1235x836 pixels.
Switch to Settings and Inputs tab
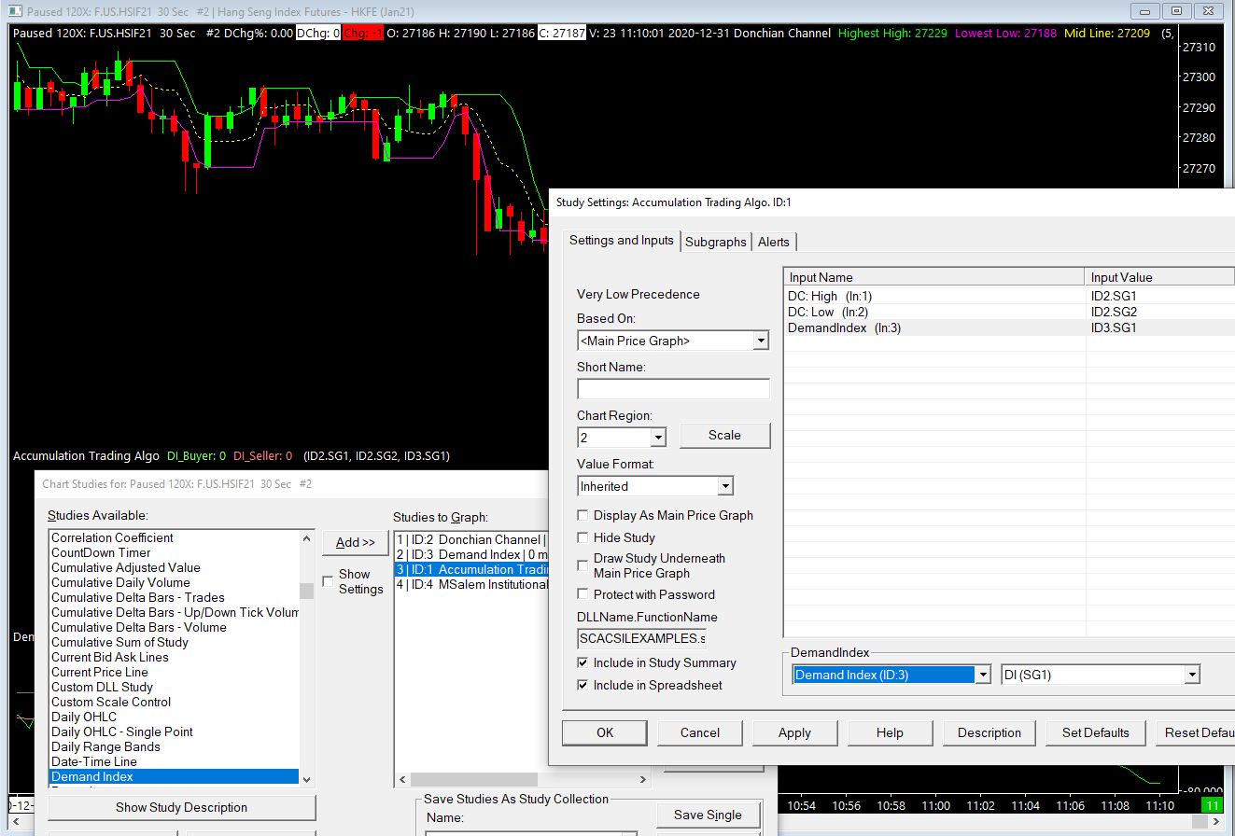tap(622, 240)
